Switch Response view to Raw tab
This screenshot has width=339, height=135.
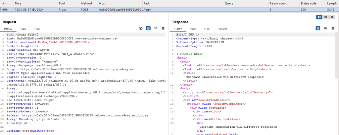tap(193, 29)
